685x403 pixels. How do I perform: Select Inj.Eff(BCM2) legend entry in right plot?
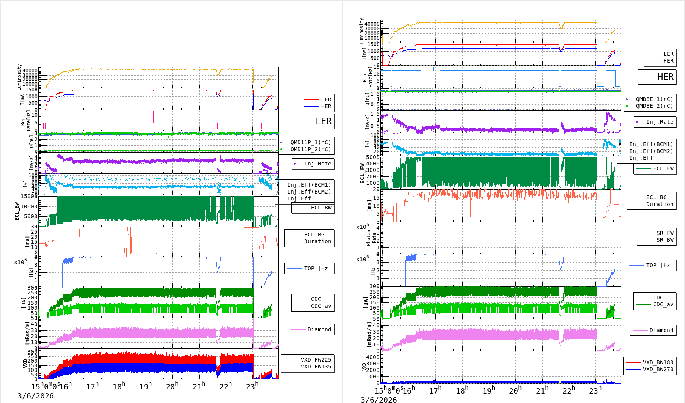pyautogui.click(x=650, y=151)
